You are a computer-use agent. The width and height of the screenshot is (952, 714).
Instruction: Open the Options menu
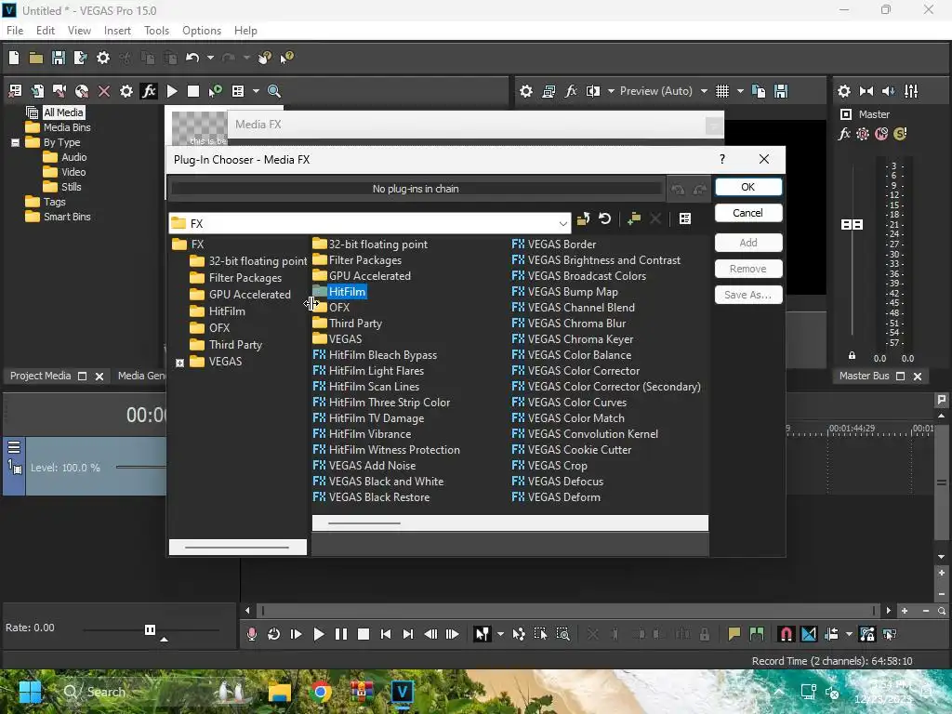202,31
